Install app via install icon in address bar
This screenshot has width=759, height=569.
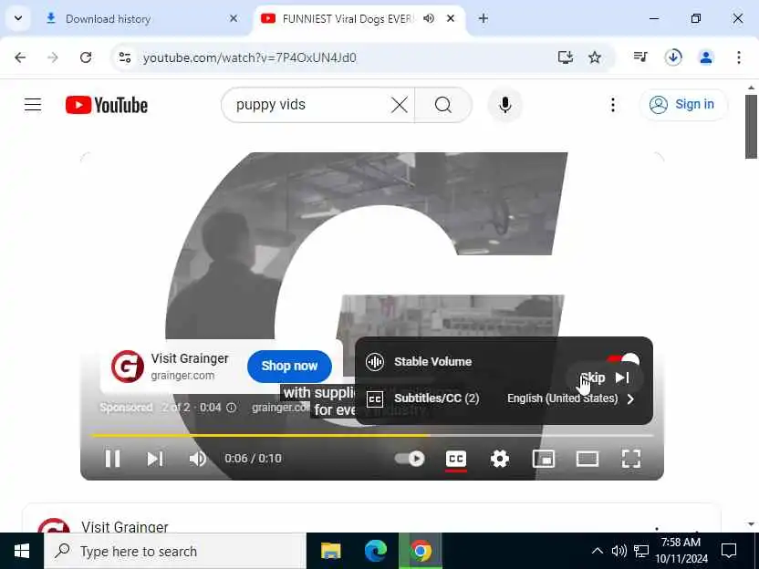565,57
